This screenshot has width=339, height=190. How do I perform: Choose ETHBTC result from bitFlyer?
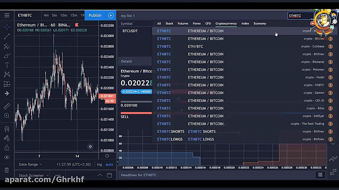[x=244, y=116]
